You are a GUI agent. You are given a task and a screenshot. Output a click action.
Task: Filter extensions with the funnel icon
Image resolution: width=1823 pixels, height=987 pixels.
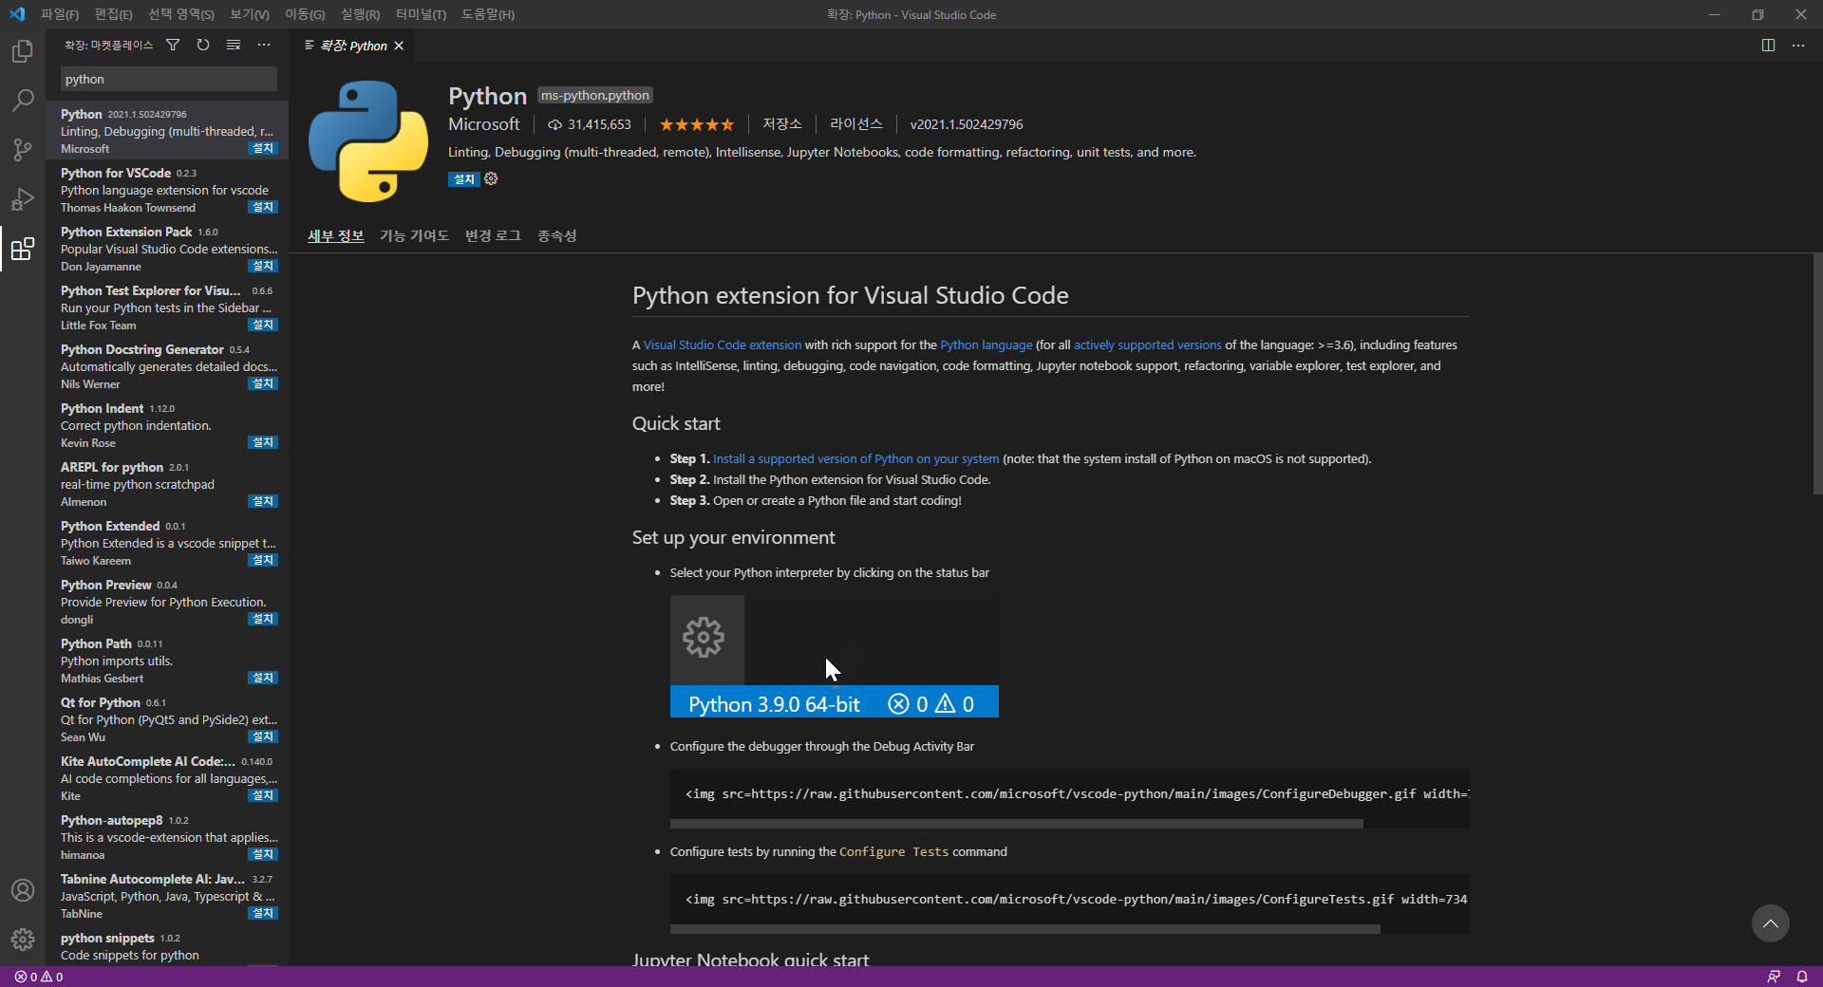(173, 45)
